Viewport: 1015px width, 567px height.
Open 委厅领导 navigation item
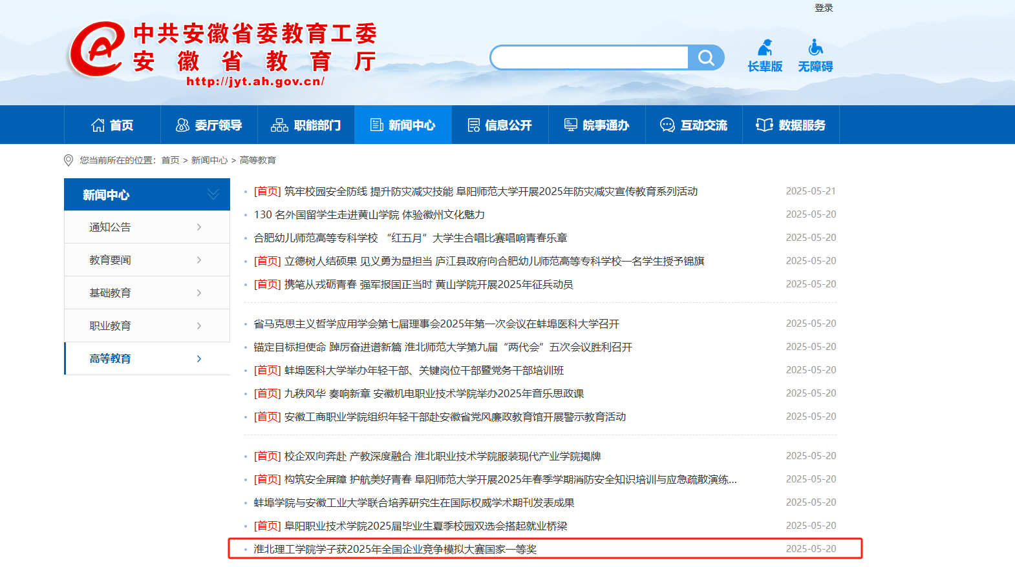tap(209, 125)
